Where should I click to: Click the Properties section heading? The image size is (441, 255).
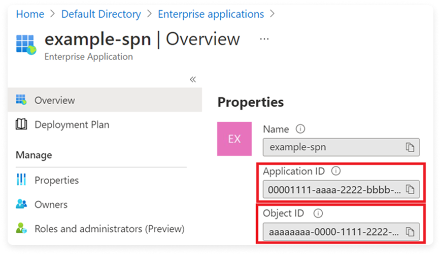click(x=251, y=102)
